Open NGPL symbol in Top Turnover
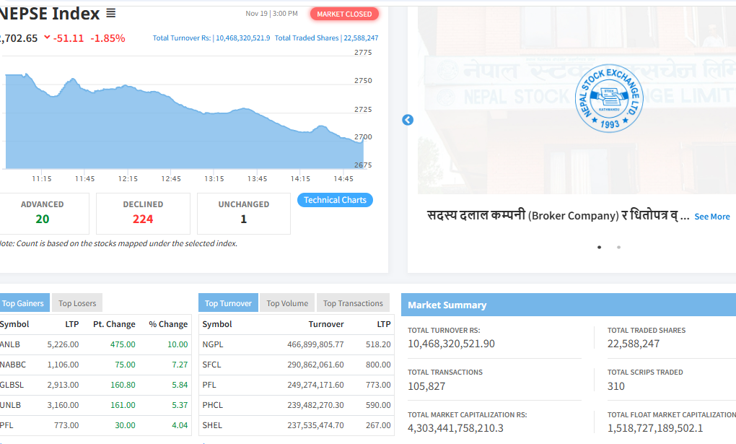 pos(213,344)
